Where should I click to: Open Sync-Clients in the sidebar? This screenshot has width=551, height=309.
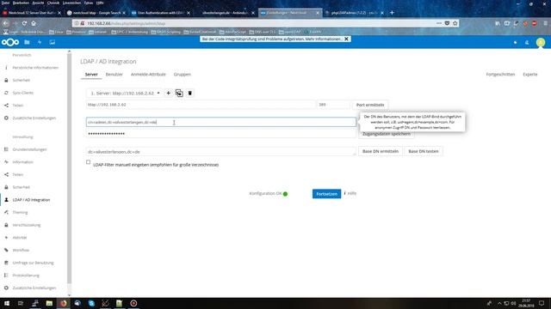pos(23,93)
